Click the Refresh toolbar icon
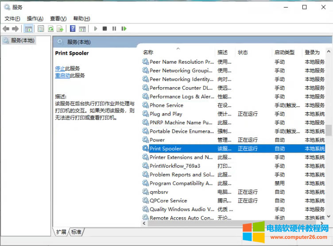 pyautogui.click(x=50, y=29)
